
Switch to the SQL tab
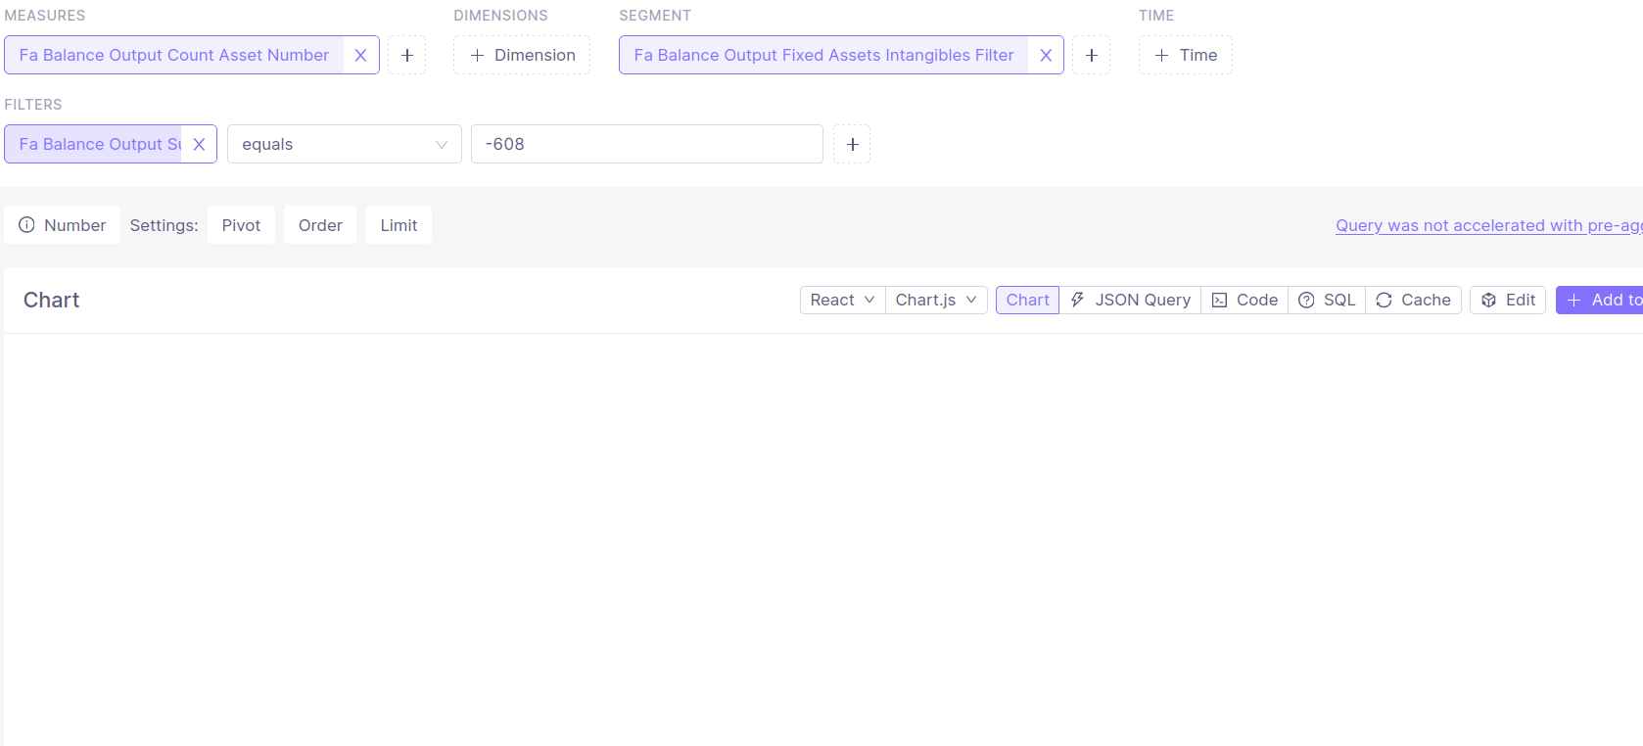click(x=1327, y=300)
